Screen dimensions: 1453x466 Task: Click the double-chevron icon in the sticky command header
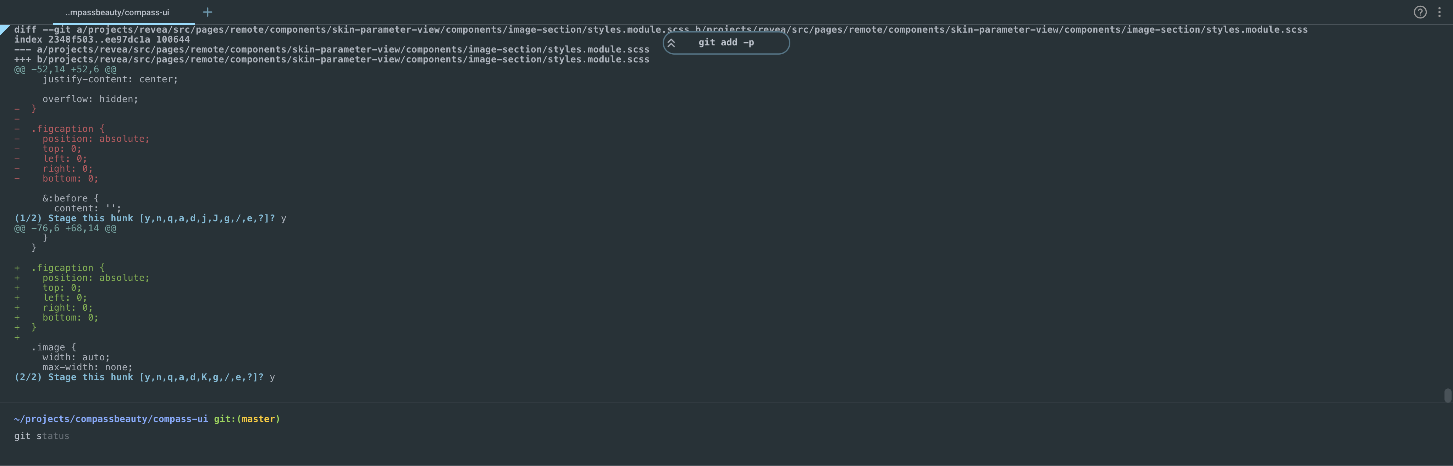click(671, 42)
